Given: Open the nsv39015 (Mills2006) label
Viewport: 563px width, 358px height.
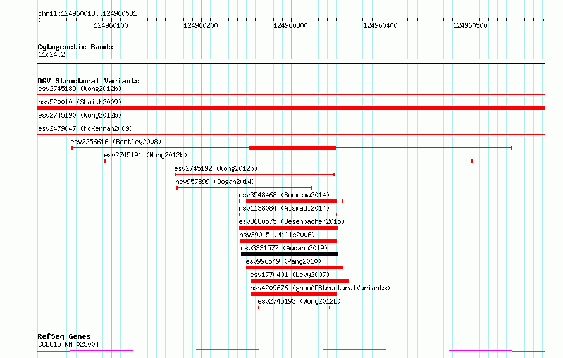Looking at the screenshot, I should coord(277,235).
